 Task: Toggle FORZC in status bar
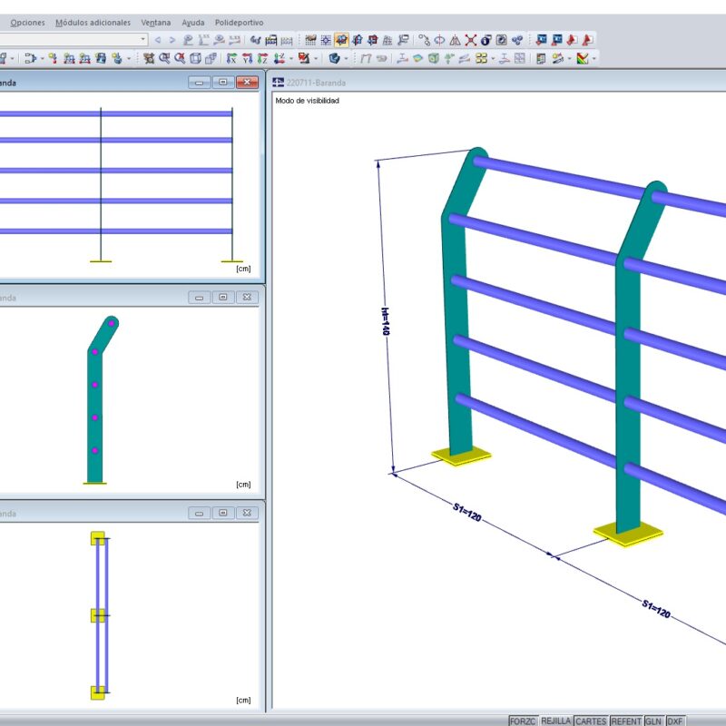point(523,721)
